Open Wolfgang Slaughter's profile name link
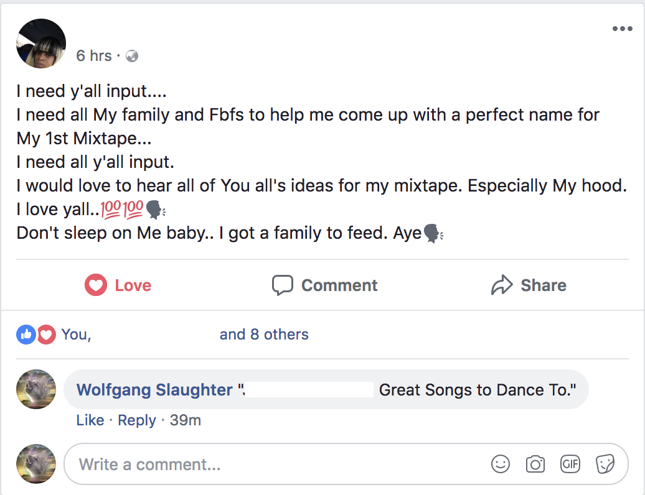Screen dimensions: 645x495 154,390
